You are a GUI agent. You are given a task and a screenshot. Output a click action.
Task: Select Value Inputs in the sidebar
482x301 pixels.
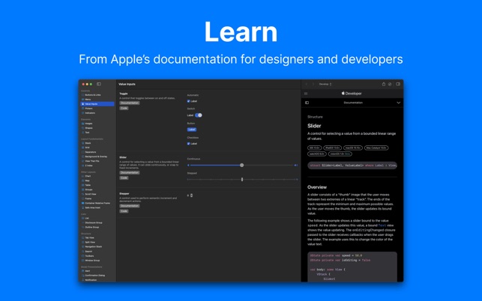[x=97, y=104]
